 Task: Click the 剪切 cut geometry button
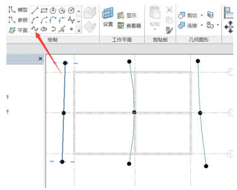click(x=187, y=15)
